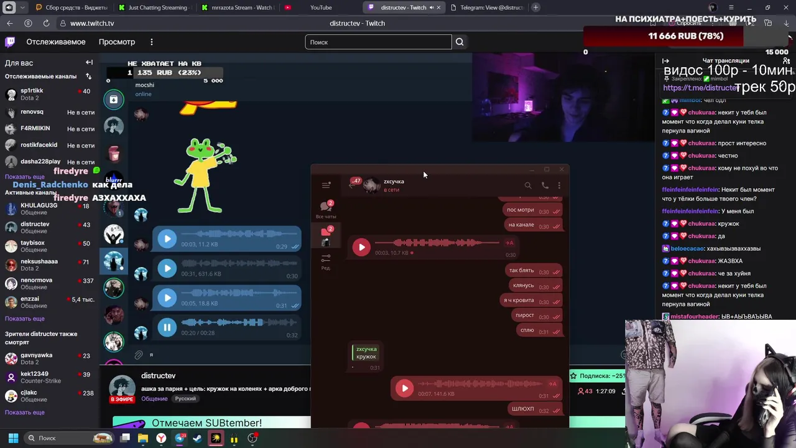Select the red folder with badge 2
This screenshot has height=448, width=796.
326,235
